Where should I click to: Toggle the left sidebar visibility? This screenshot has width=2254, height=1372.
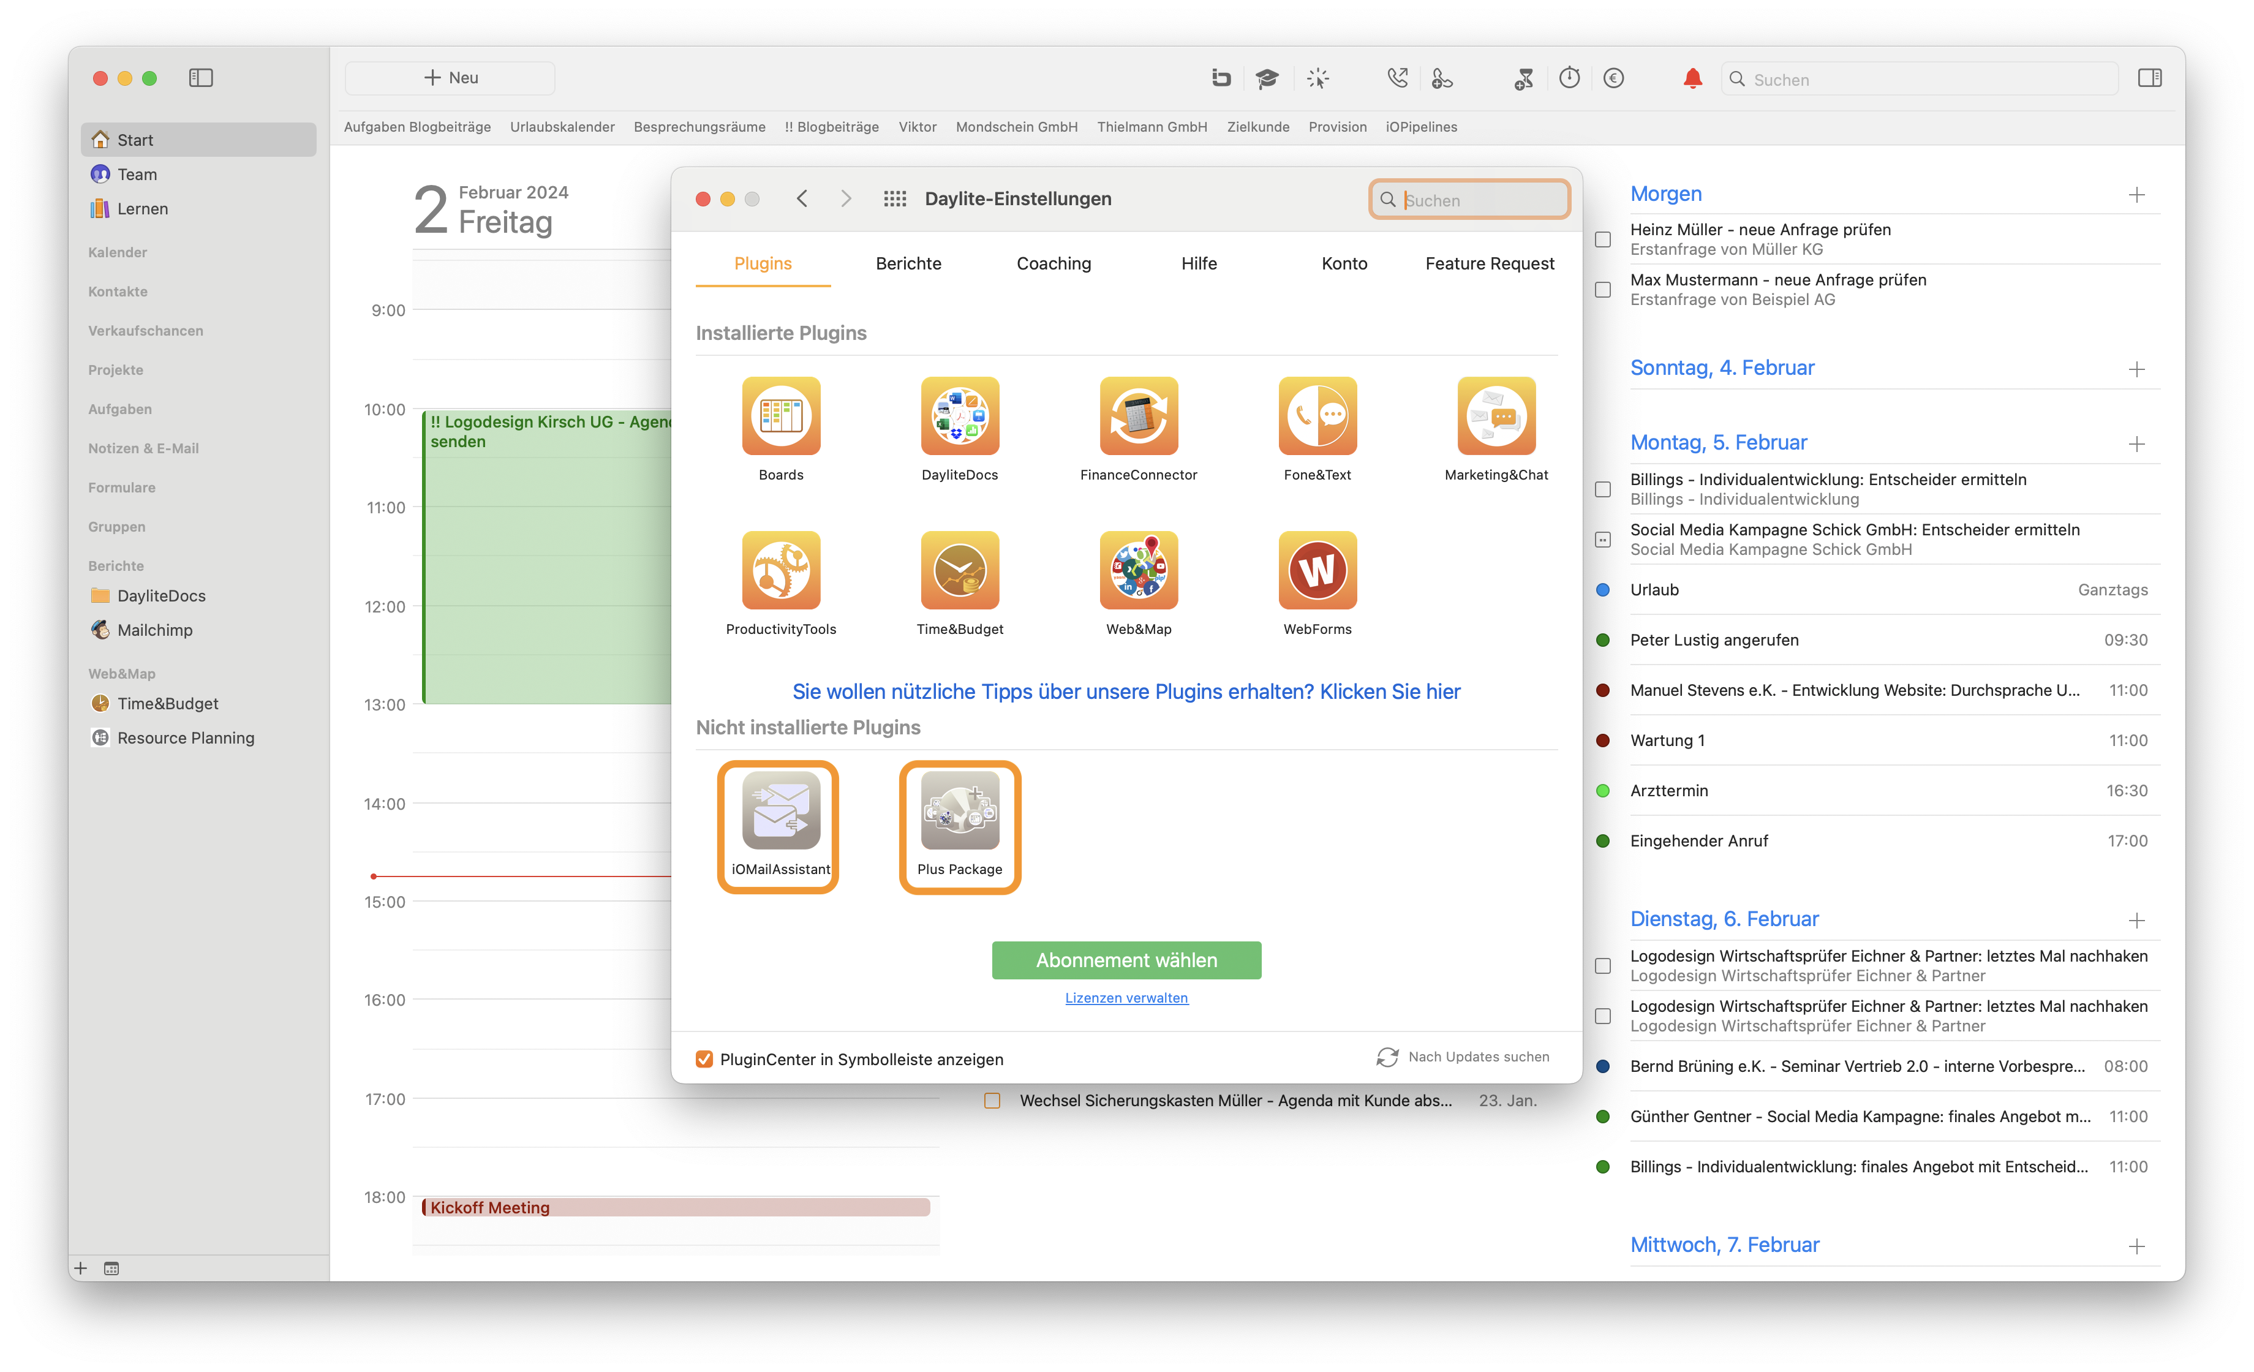(200, 78)
